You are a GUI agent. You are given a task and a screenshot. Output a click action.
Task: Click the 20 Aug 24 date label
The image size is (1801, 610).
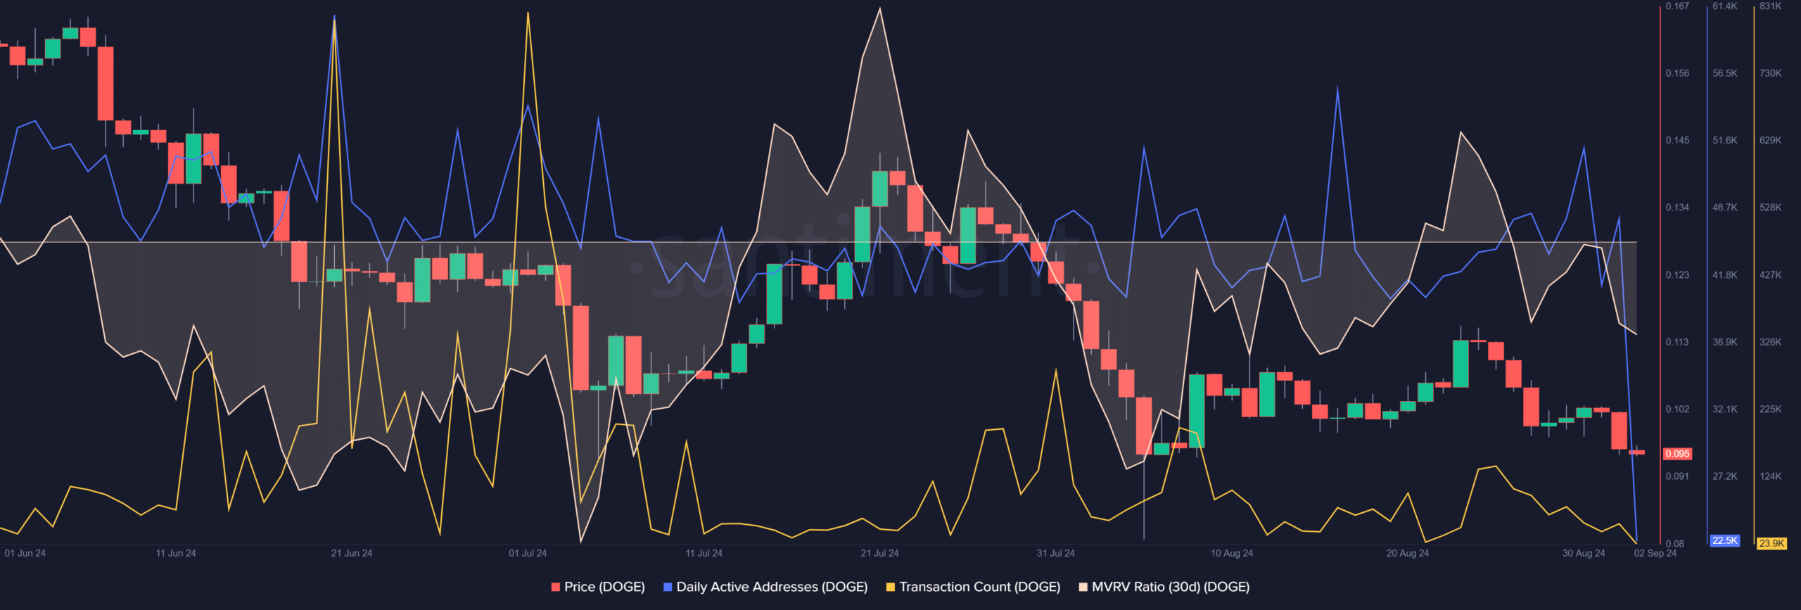coord(1408,553)
